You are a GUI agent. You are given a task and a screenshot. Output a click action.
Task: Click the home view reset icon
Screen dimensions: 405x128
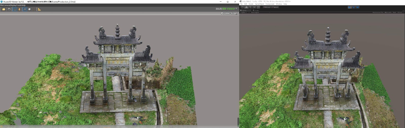(9, 9)
